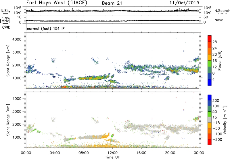
Task: Click the '20:00' time axis label
Action: tap(170, 153)
